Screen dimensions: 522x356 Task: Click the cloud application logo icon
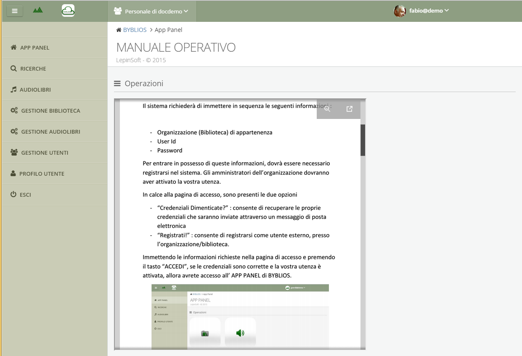[68, 11]
